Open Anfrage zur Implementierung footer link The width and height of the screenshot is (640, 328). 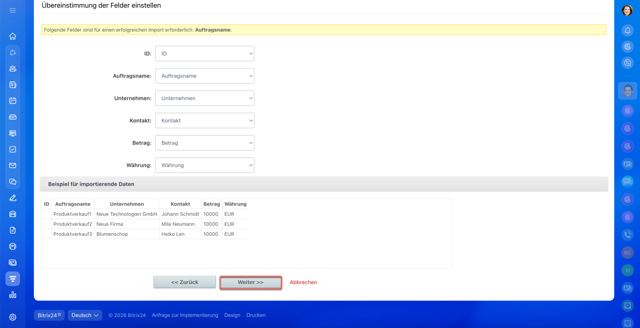(185, 315)
